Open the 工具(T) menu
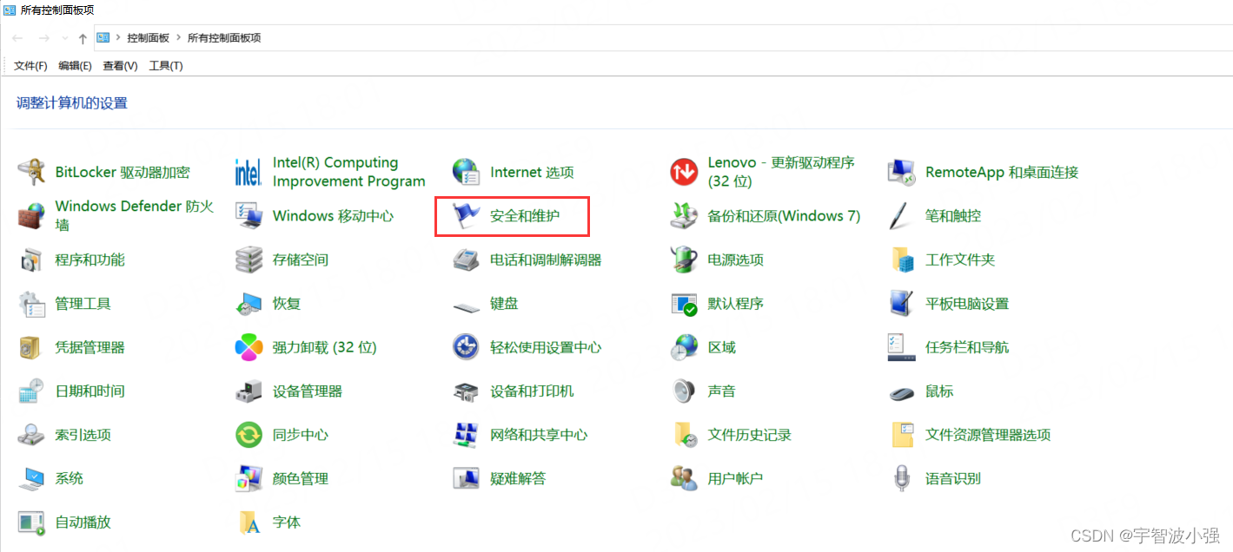 click(166, 66)
